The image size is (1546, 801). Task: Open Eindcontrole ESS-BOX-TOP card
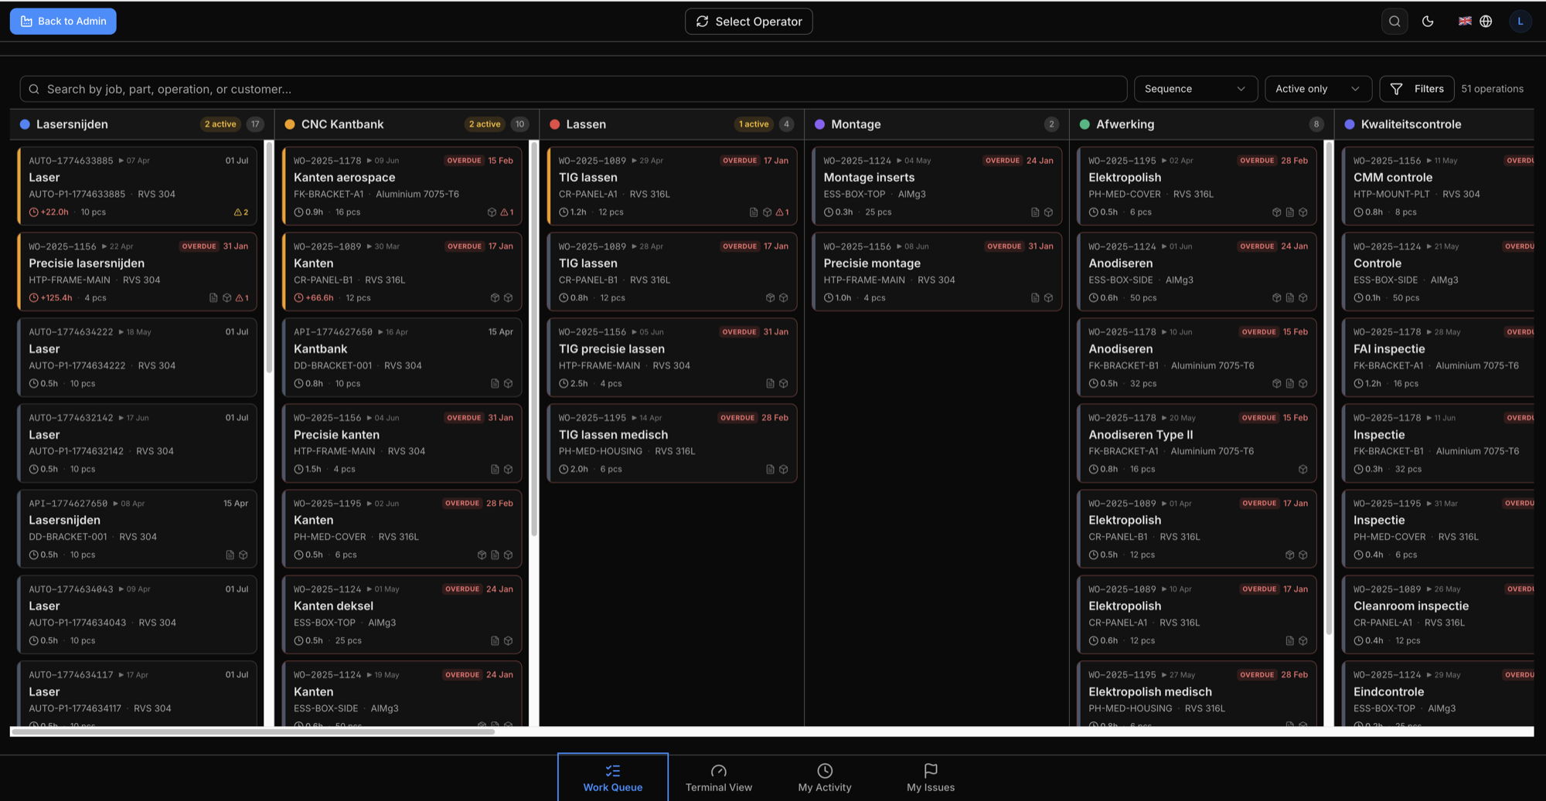tap(1438, 694)
